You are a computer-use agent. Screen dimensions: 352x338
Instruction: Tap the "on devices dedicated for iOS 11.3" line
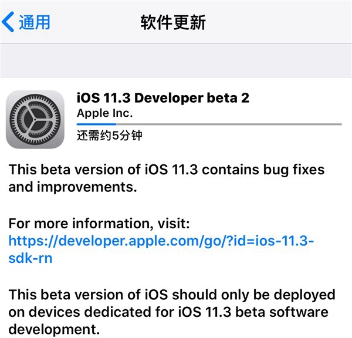click(x=168, y=312)
